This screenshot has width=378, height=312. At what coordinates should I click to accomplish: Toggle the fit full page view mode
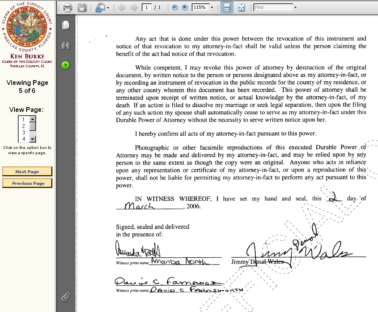point(241,7)
